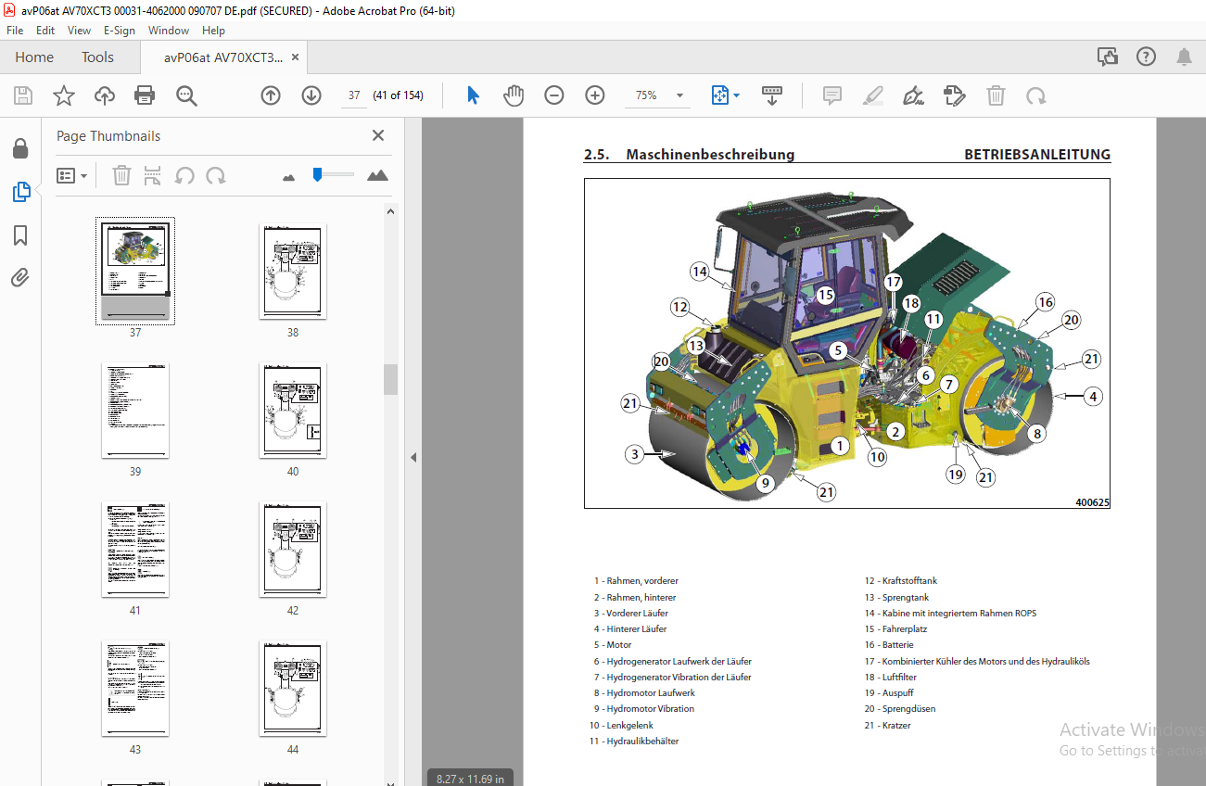Screen dimensions: 1206x786
Task: Open the Bookmarks panel
Action: click(20, 235)
